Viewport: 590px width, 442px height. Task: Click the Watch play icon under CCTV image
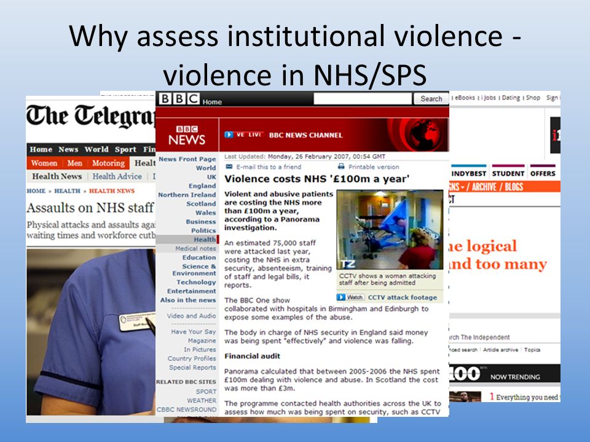pos(341,297)
